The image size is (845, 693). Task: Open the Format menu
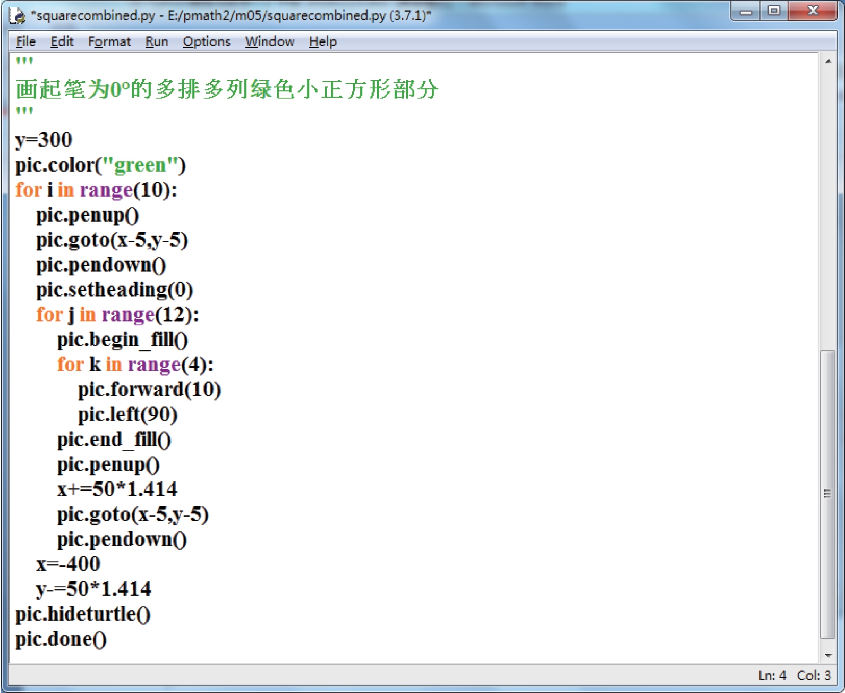[109, 41]
